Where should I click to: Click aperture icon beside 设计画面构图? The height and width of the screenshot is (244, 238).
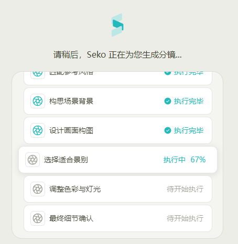point(38,130)
